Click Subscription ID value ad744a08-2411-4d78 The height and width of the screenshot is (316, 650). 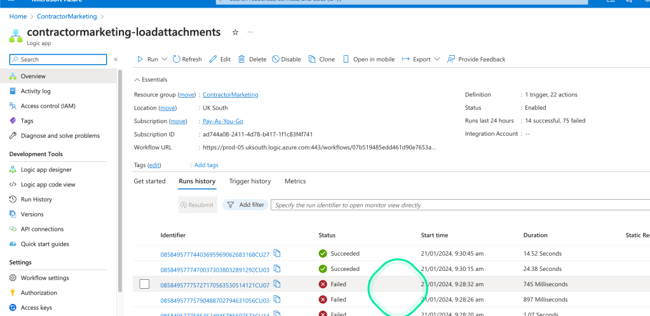(x=258, y=134)
